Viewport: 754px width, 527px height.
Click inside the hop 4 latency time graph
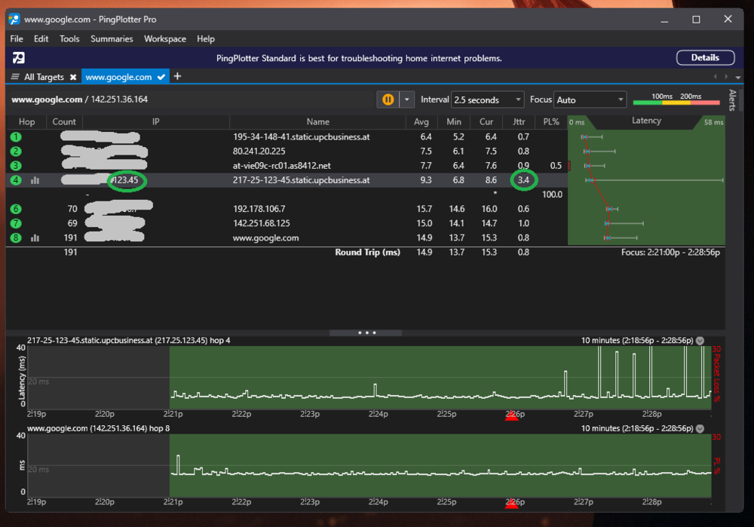(x=369, y=378)
